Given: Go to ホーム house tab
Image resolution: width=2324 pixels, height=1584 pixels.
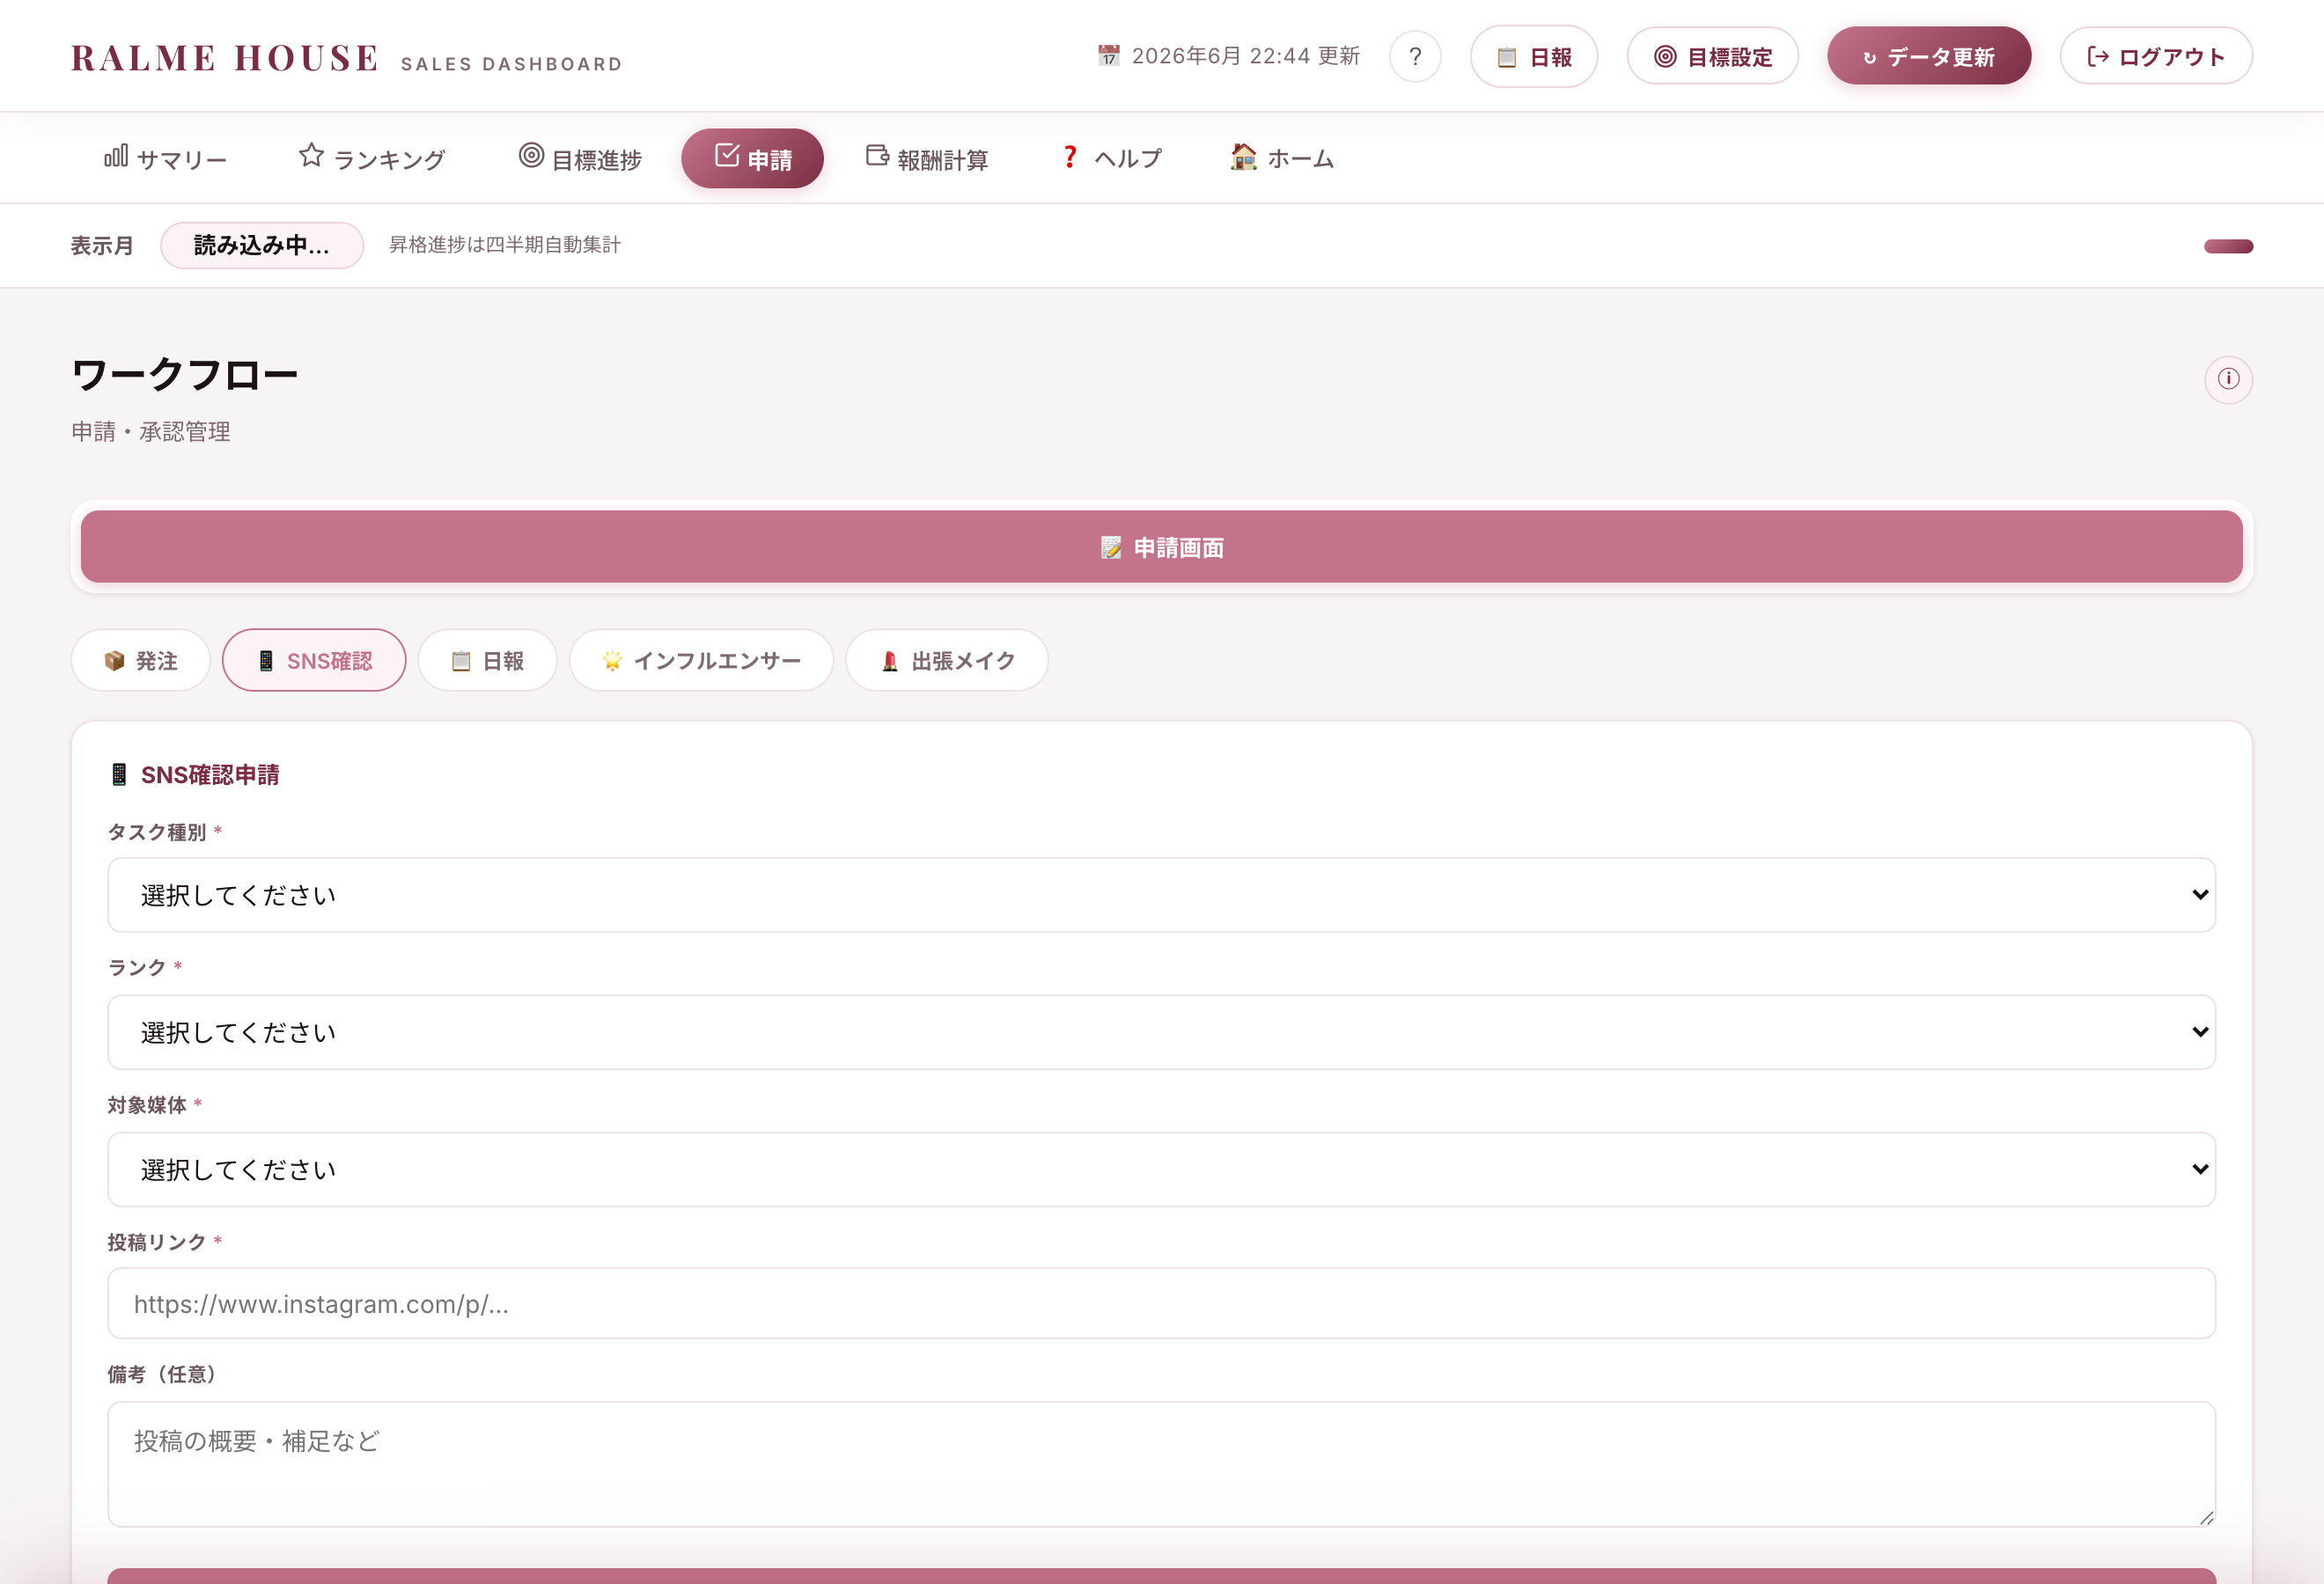Looking at the screenshot, I should coord(1282,158).
